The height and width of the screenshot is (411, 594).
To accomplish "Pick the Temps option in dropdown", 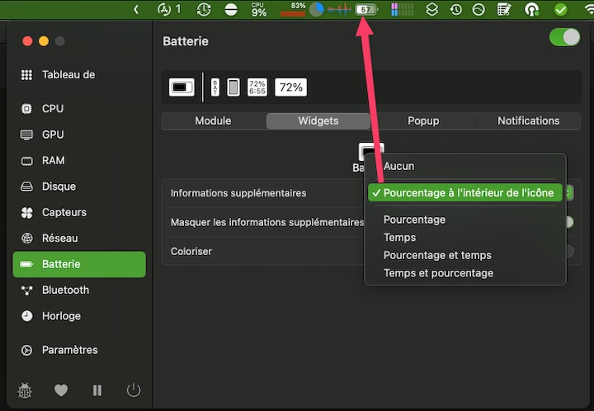I will pyautogui.click(x=400, y=238).
